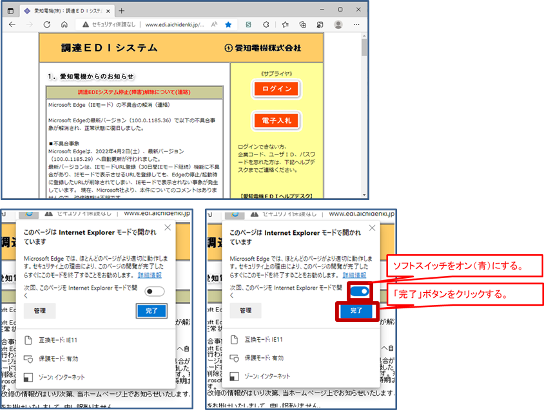
Task: Click the 1. 愛知電機からのお知らせ heading
Action: click(90, 76)
